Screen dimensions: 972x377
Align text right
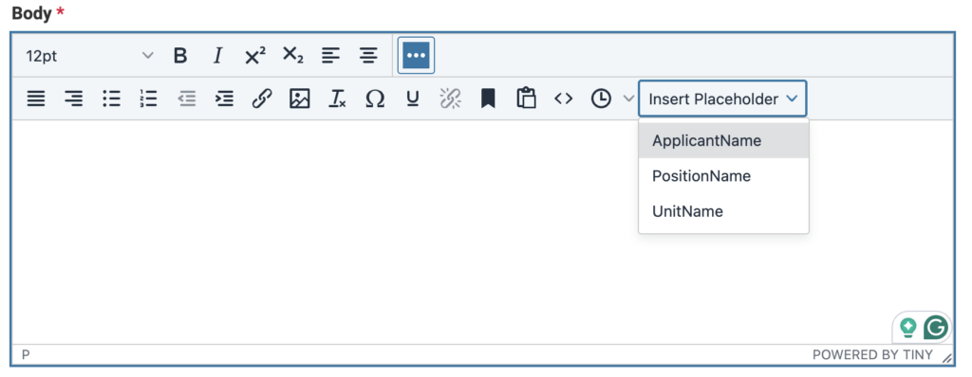coord(74,99)
